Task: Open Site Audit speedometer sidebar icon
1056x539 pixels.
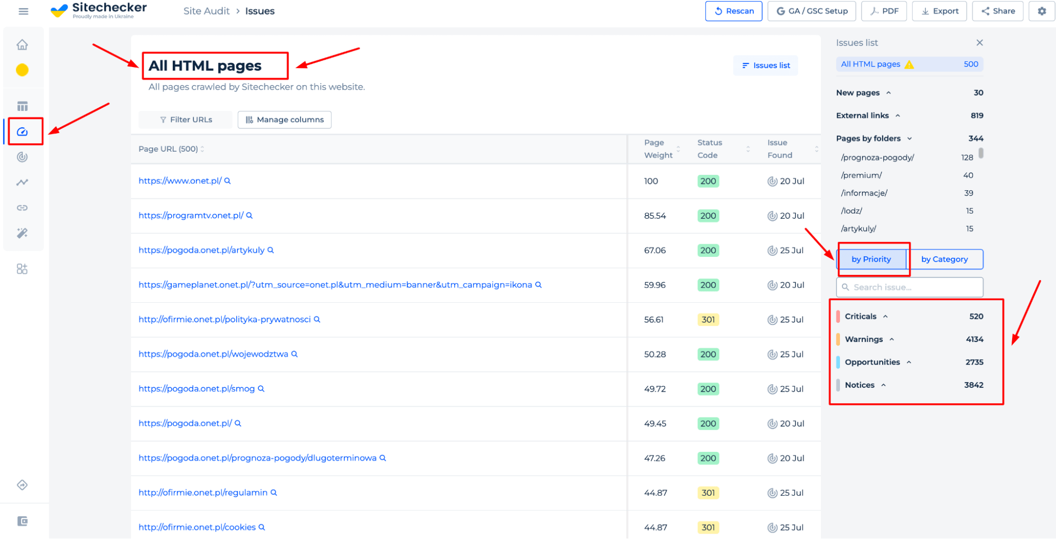Action: click(22, 132)
